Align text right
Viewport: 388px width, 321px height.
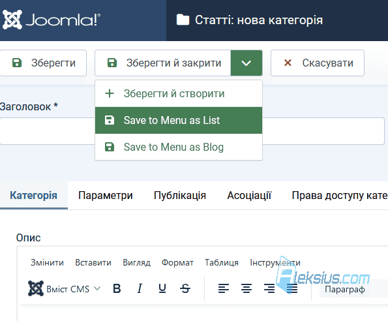coord(269,288)
